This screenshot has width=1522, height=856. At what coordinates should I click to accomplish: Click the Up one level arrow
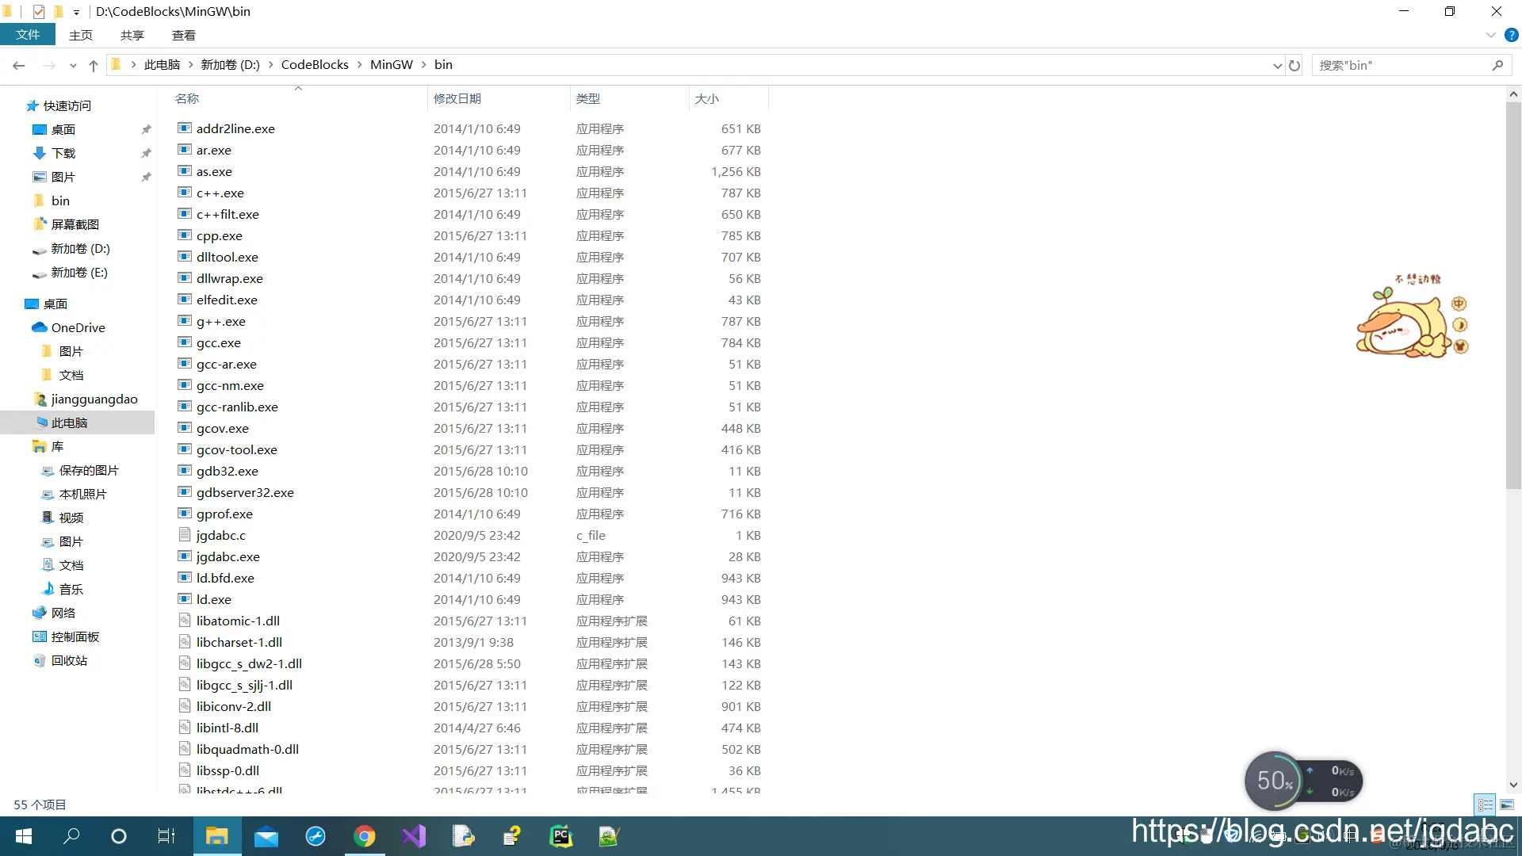point(94,66)
